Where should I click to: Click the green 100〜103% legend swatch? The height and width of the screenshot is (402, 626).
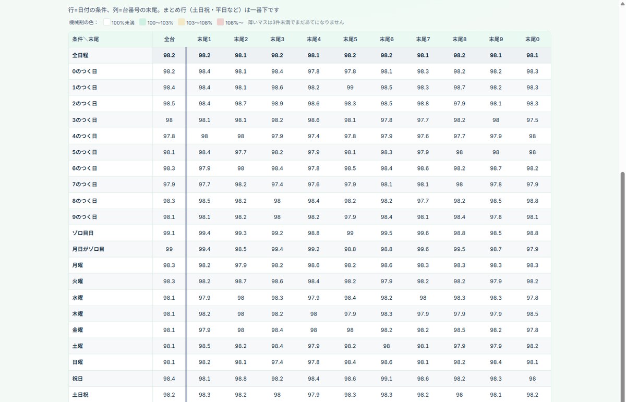142,22
